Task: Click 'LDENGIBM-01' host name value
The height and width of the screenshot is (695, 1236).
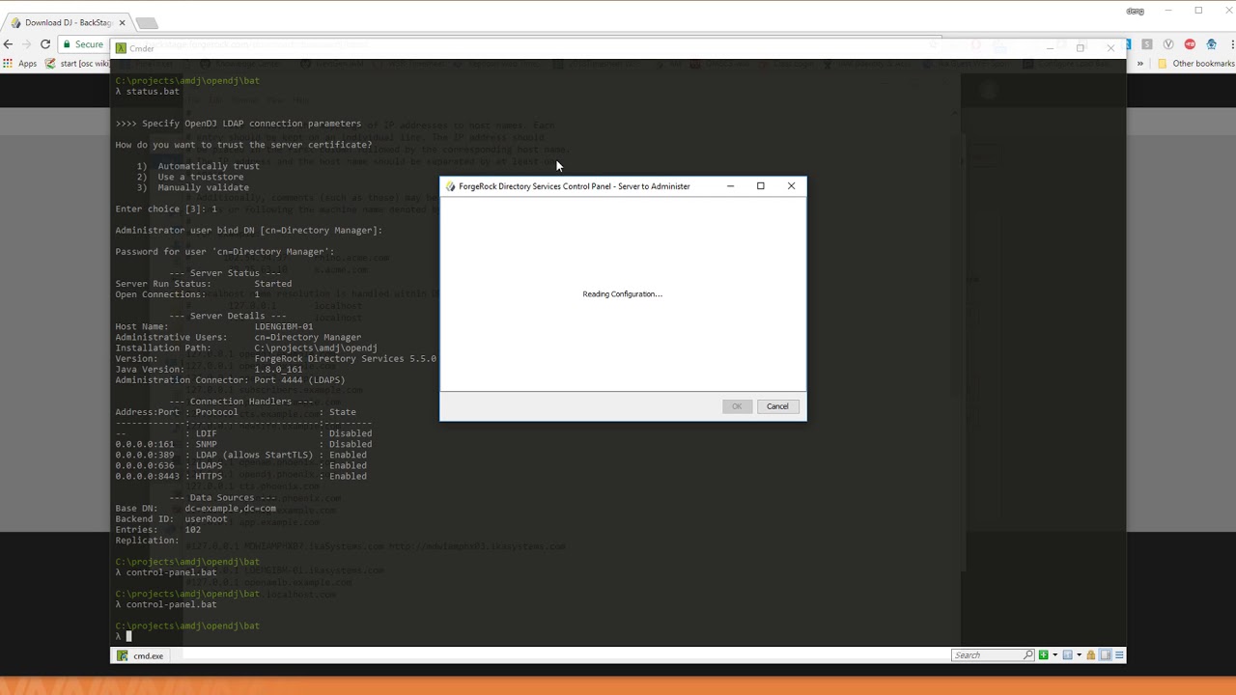Action: click(x=284, y=327)
